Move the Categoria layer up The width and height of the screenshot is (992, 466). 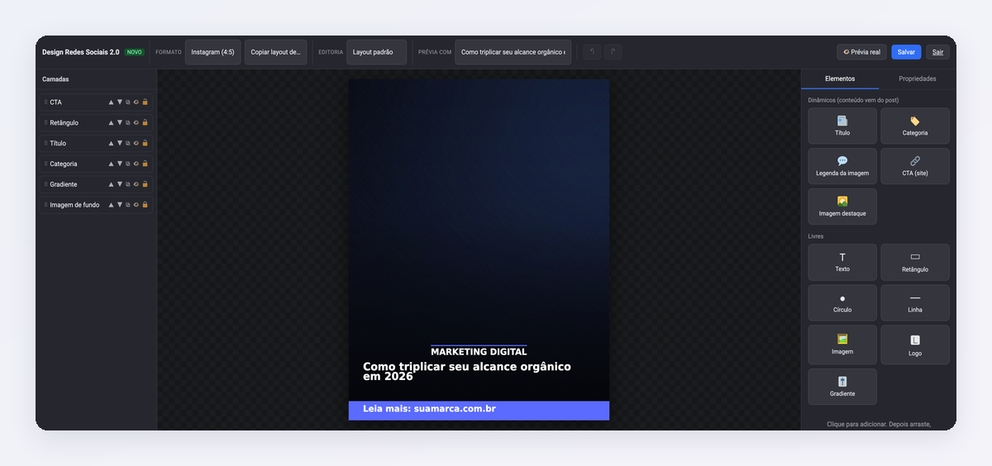111,164
